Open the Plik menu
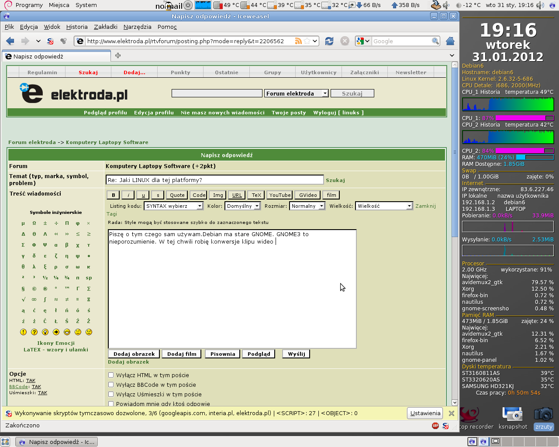 tap(9, 27)
